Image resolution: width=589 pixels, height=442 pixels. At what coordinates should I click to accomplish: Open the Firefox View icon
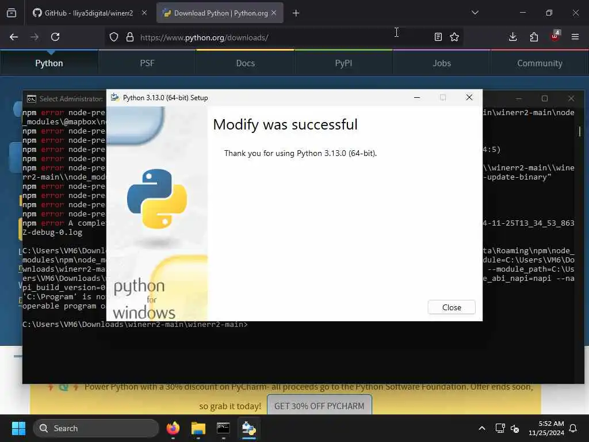(x=12, y=13)
